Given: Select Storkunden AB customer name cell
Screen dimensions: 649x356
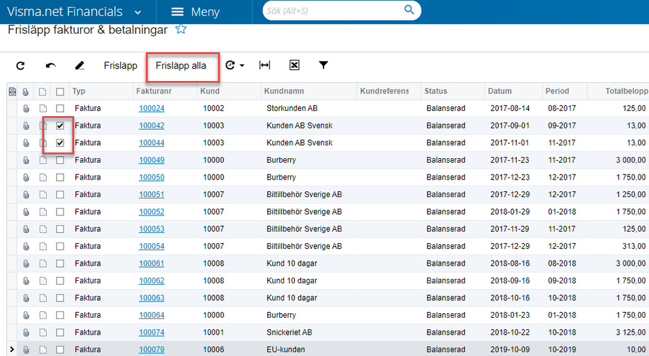Looking at the screenshot, I should (x=292, y=109).
